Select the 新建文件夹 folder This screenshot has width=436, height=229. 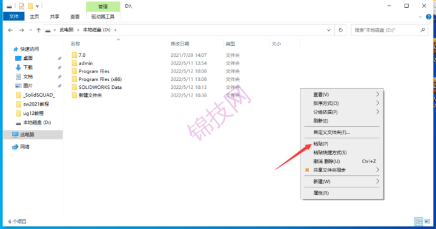pos(90,95)
